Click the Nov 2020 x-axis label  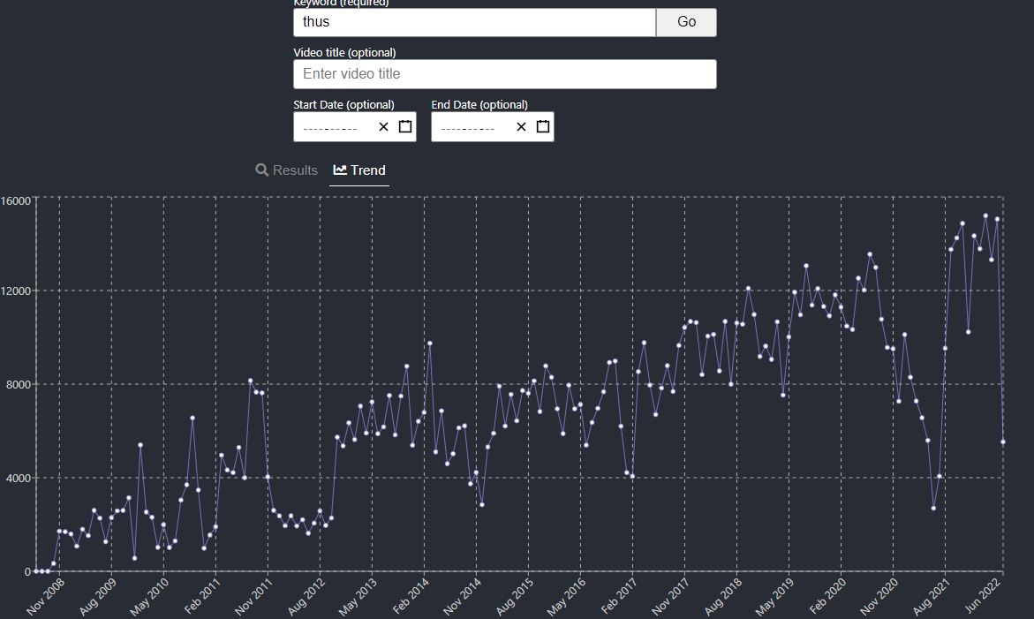(x=879, y=597)
